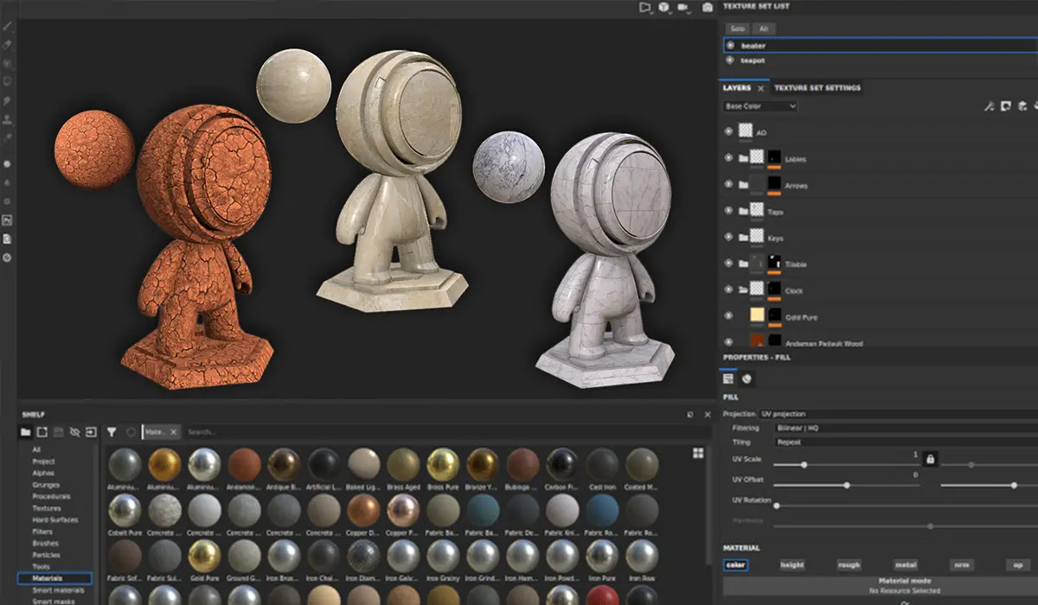
Task: Click the viewport screenshot camera icon
Action: pyautogui.click(x=708, y=7)
